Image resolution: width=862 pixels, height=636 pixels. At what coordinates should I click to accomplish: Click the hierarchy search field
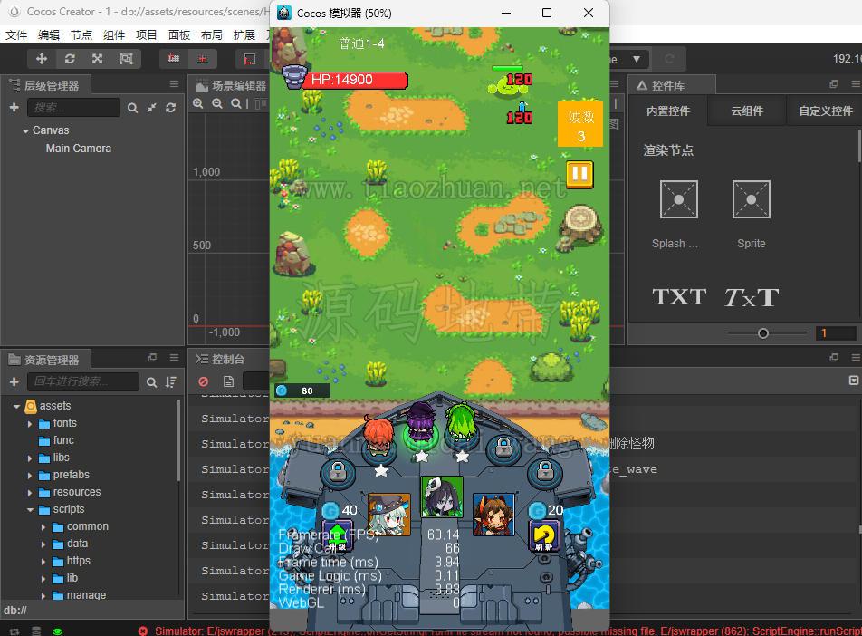(73, 107)
